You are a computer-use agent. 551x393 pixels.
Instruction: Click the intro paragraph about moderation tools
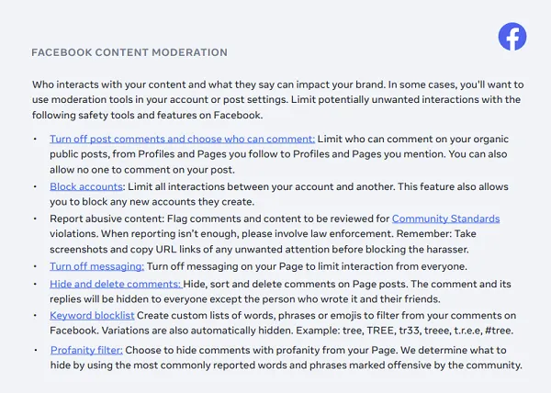277,100
